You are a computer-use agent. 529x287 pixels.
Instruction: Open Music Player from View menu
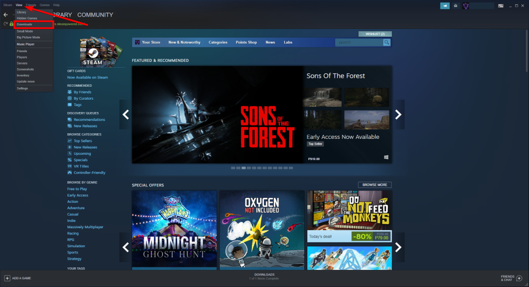(x=34, y=44)
